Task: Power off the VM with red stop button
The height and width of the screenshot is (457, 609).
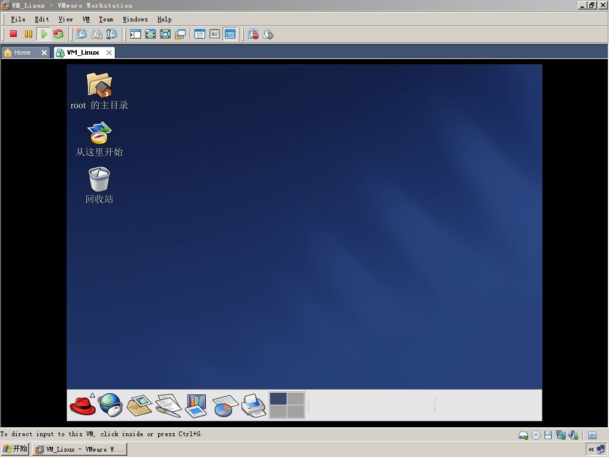Action: click(x=13, y=34)
